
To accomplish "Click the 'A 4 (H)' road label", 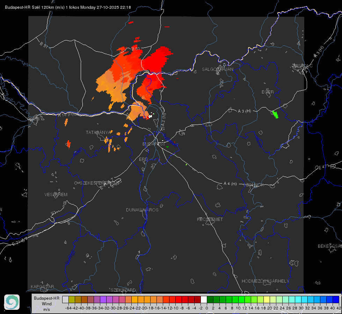I will 230,184.
